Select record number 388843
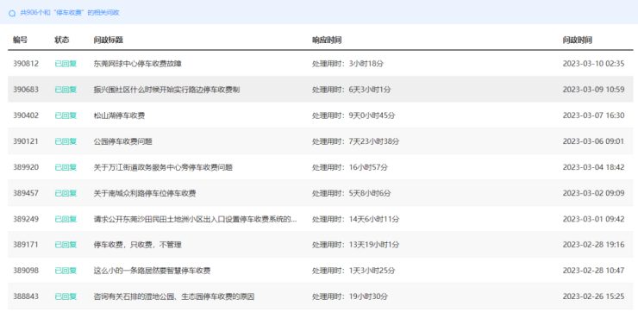This screenshot has width=638, height=312. point(26,296)
